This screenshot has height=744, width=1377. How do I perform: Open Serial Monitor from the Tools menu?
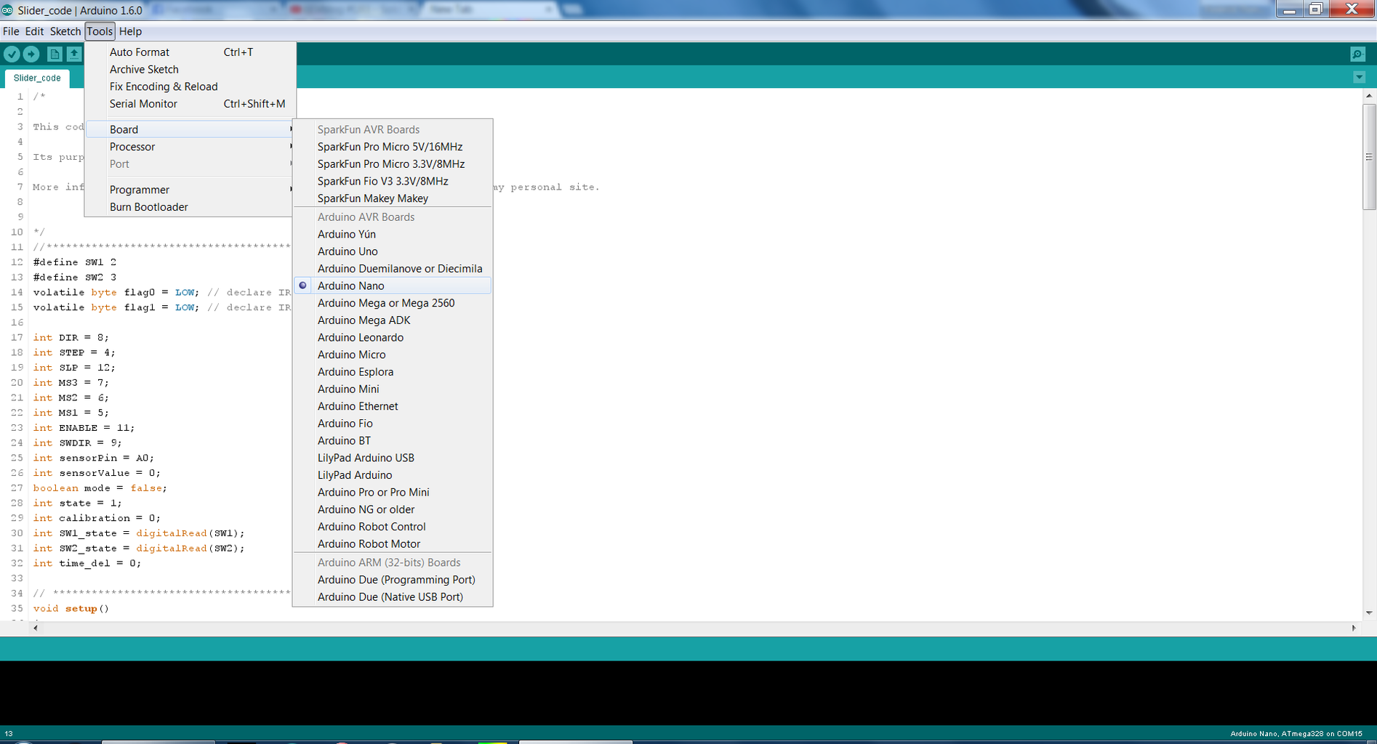tap(190, 104)
